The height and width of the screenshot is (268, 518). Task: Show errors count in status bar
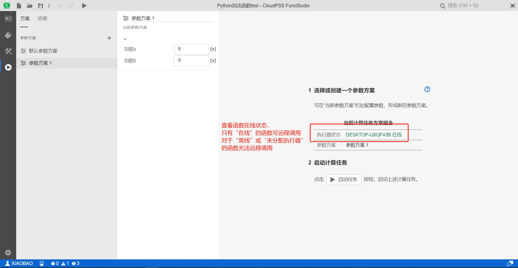pyautogui.click(x=55, y=263)
